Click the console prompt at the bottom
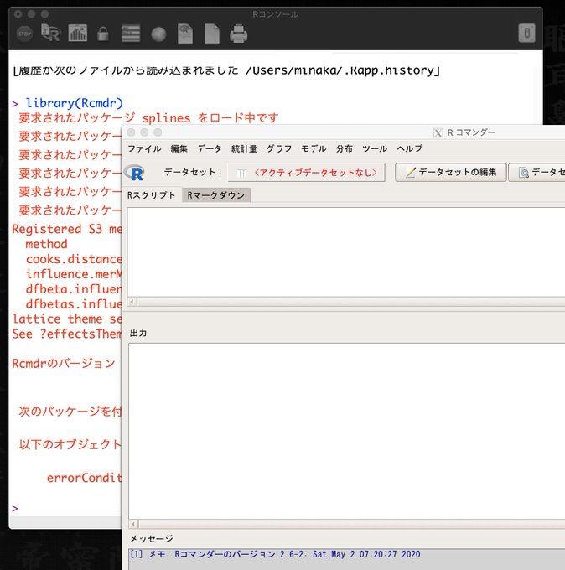This screenshot has height=570, width=565. click(15, 508)
